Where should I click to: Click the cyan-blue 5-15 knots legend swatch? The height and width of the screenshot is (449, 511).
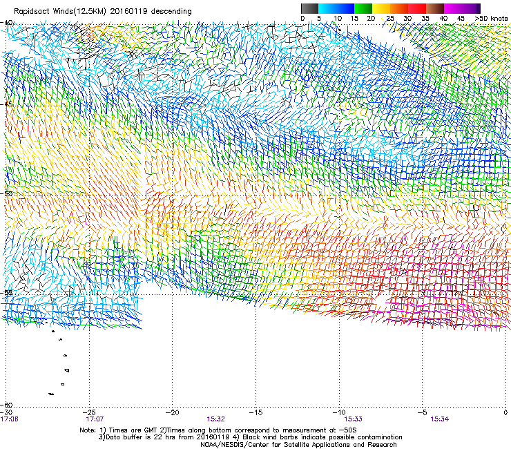336,8
